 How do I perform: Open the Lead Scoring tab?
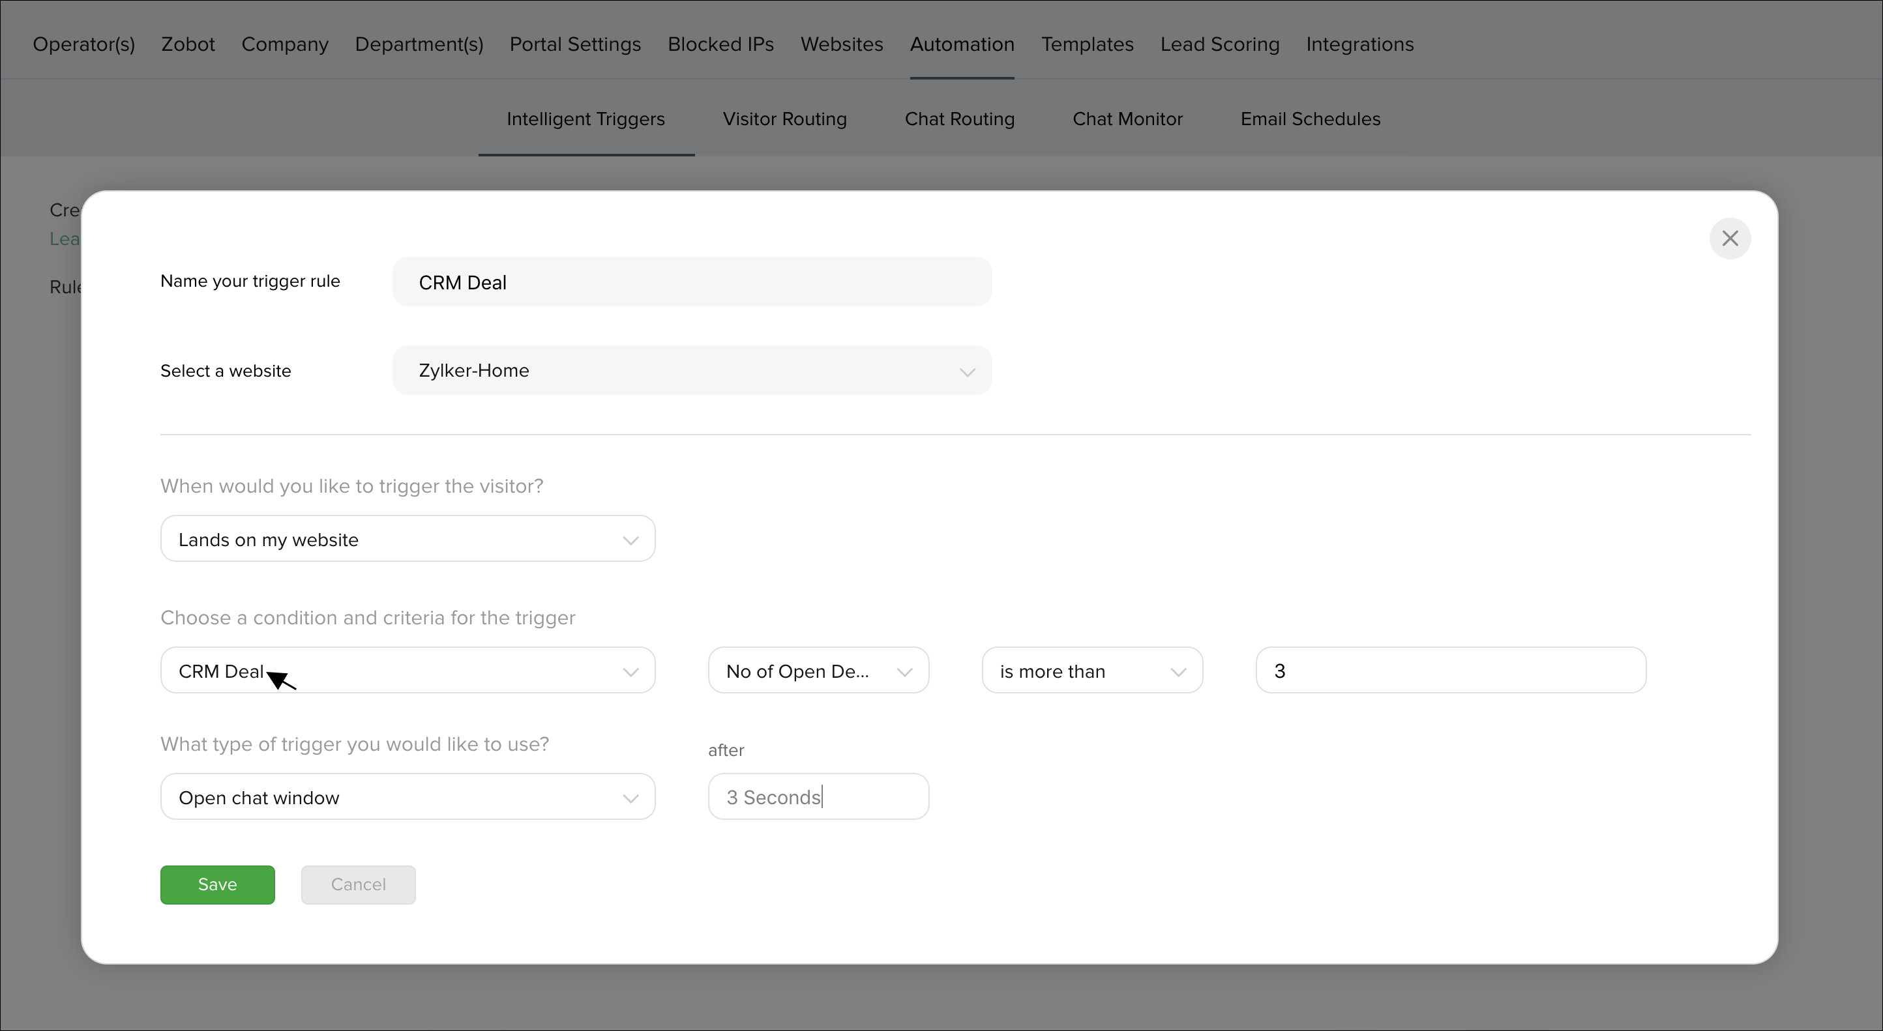pos(1220,44)
